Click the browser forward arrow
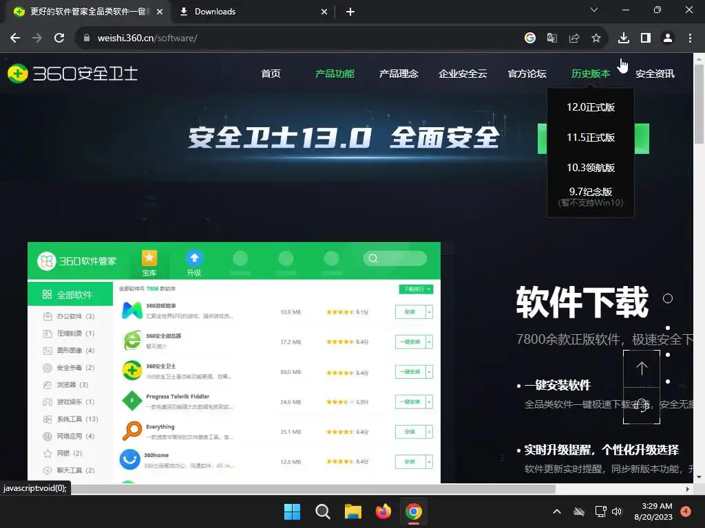 pyautogui.click(x=37, y=38)
